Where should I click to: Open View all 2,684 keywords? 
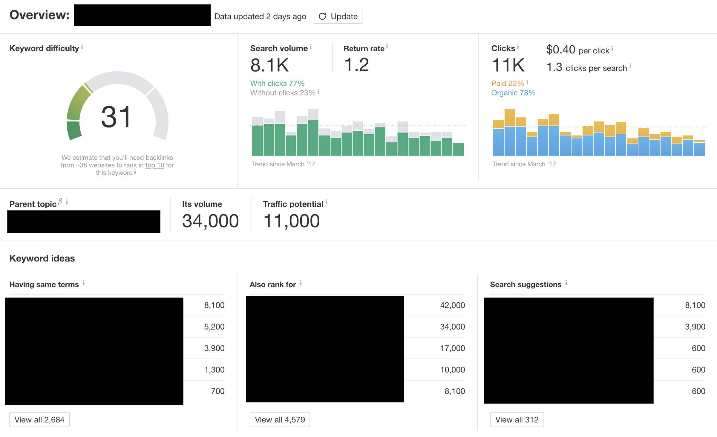39,419
